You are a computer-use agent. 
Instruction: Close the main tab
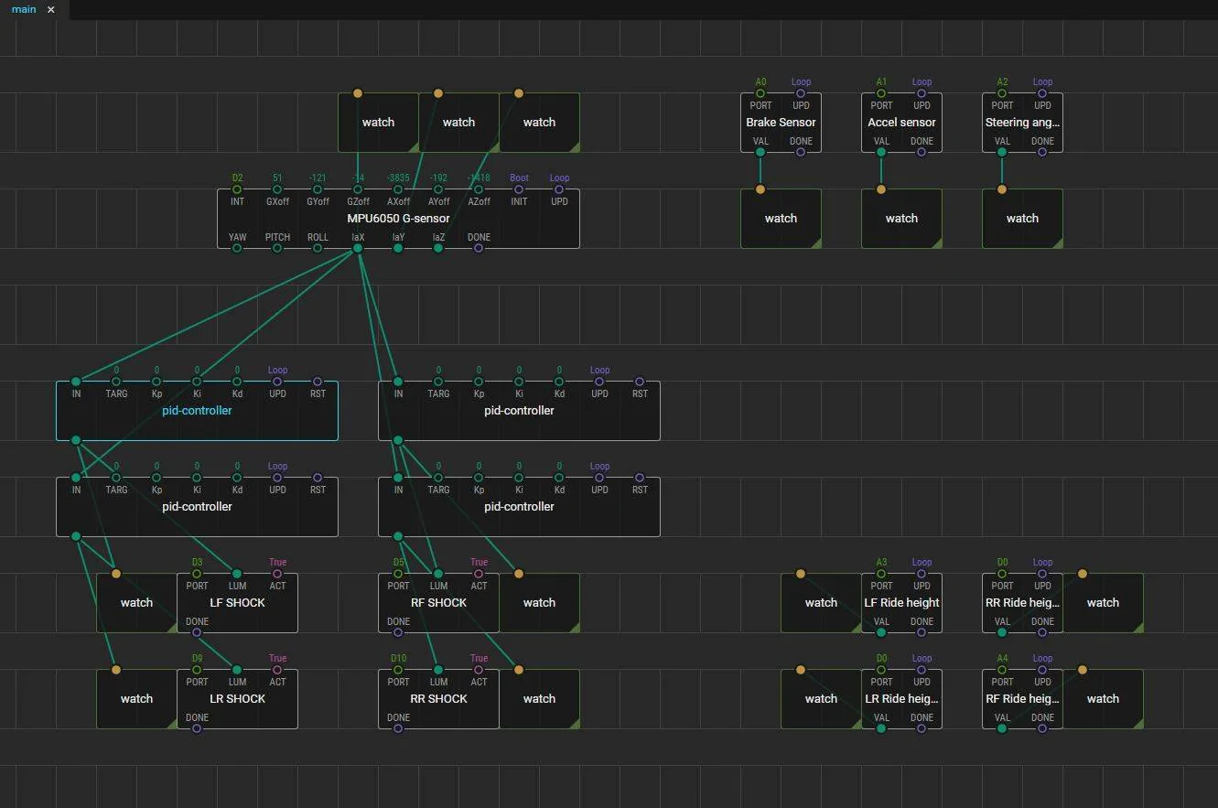pyautogui.click(x=51, y=9)
